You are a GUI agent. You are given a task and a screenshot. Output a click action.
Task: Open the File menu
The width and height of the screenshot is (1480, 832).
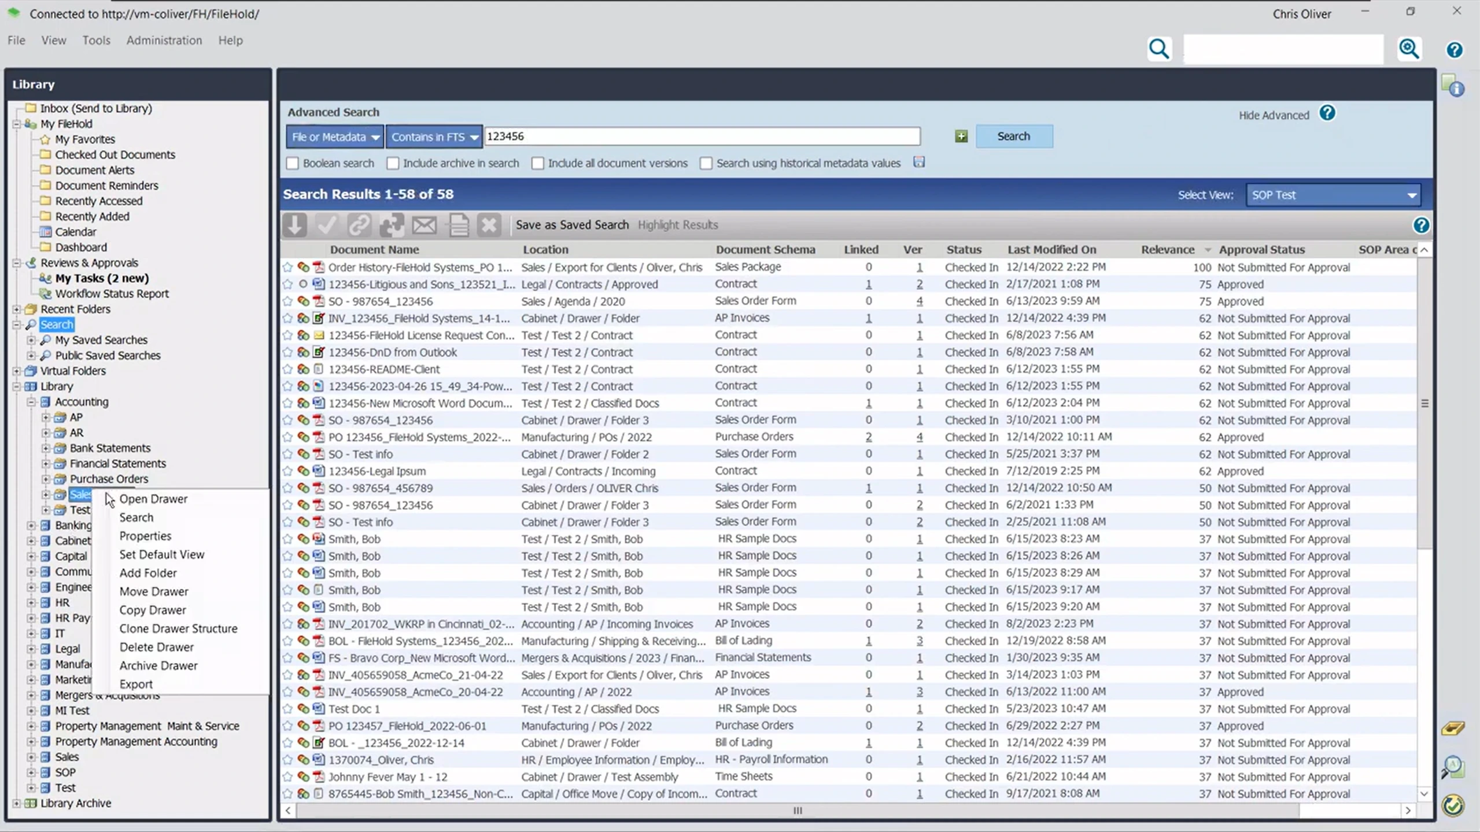pyautogui.click(x=16, y=40)
